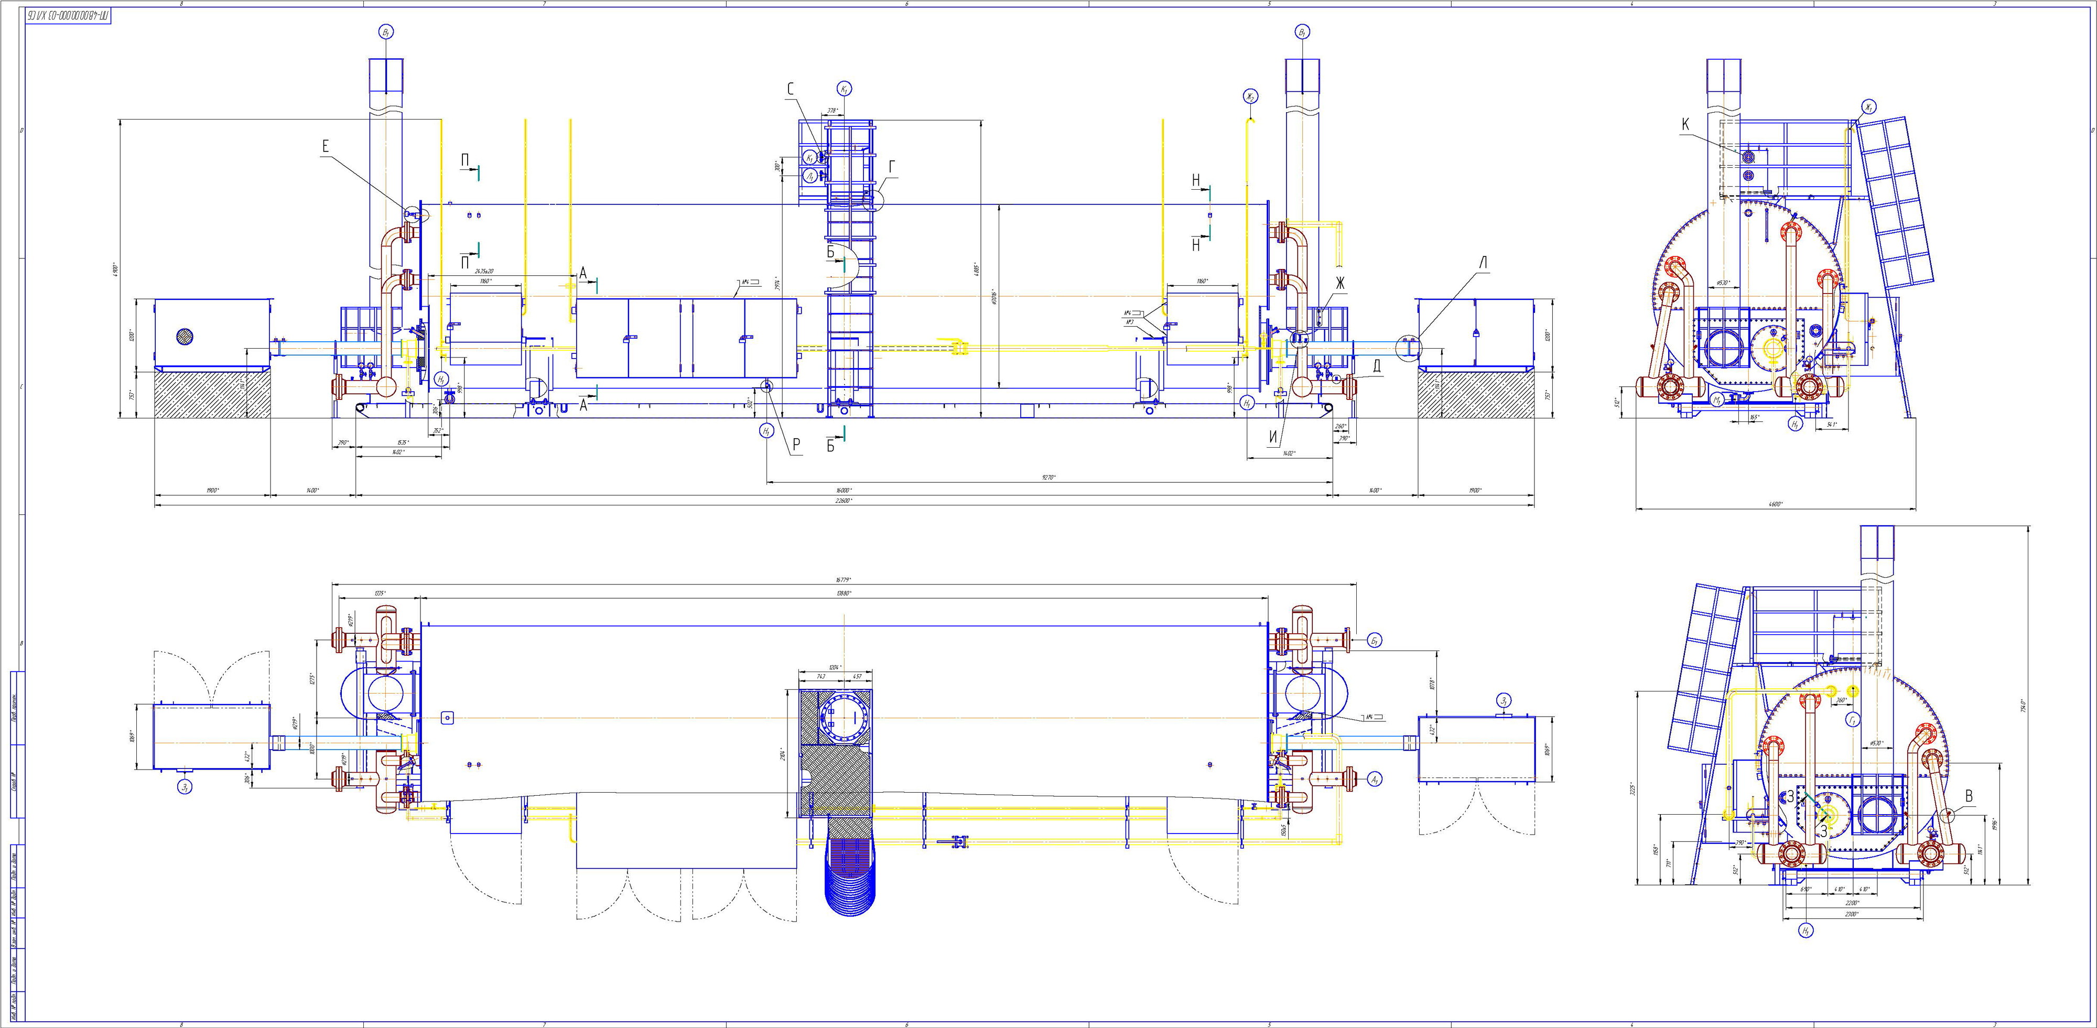Click the dimension 2435±20 above the left cabinet
Image resolution: width=2097 pixels, height=1028 pixels.
484,271
